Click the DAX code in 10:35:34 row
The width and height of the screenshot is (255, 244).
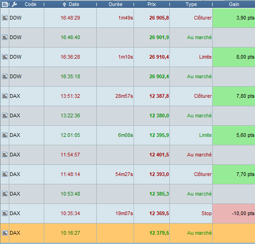(x=15, y=213)
